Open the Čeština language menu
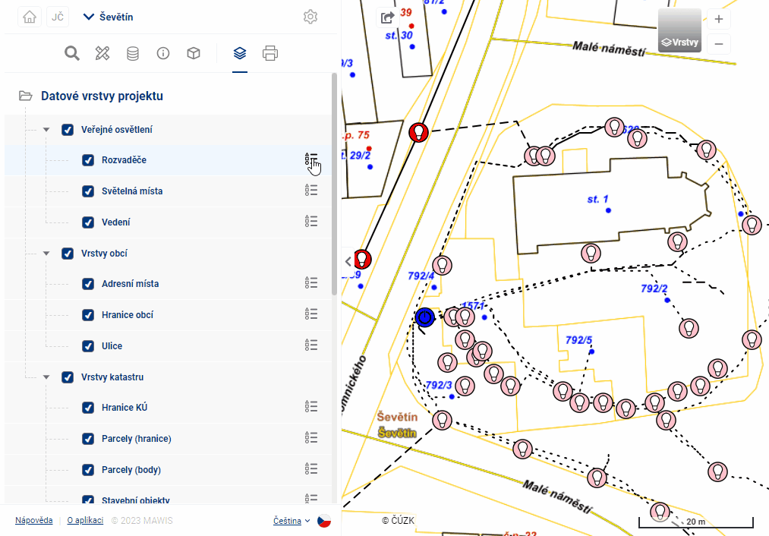 point(292,521)
